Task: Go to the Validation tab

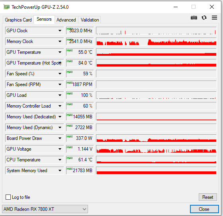Action: click(x=90, y=20)
